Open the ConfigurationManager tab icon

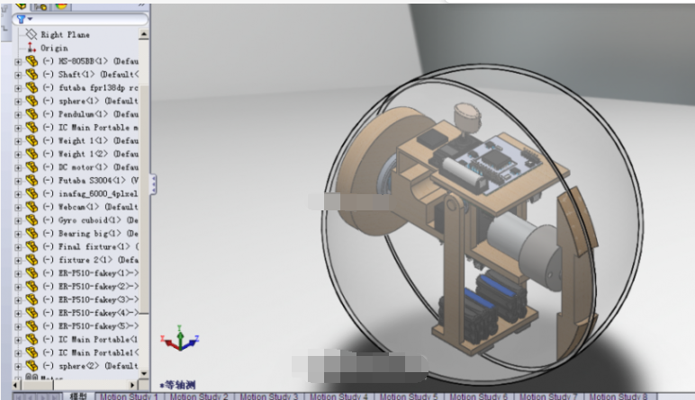click(41, 6)
